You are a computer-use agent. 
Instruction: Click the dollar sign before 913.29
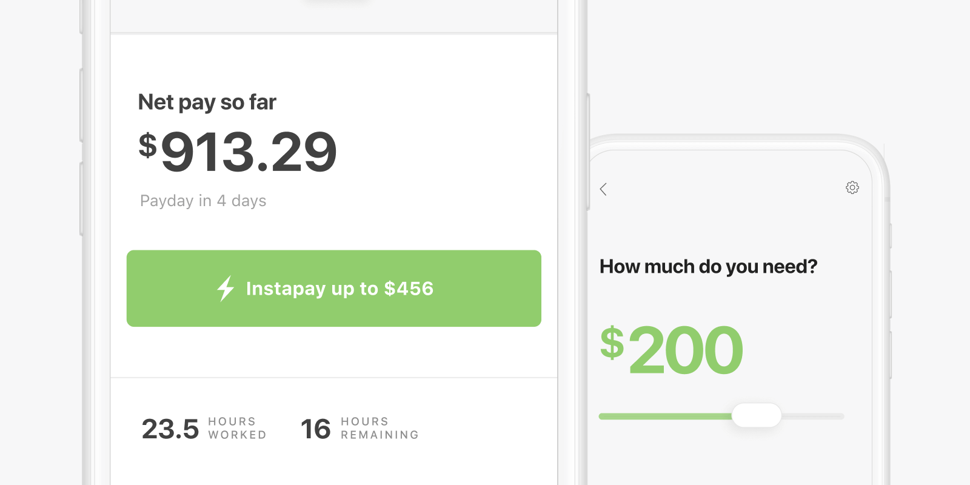coord(147,145)
